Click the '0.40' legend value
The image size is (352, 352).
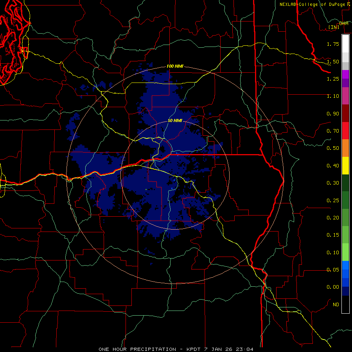click(x=333, y=166)
